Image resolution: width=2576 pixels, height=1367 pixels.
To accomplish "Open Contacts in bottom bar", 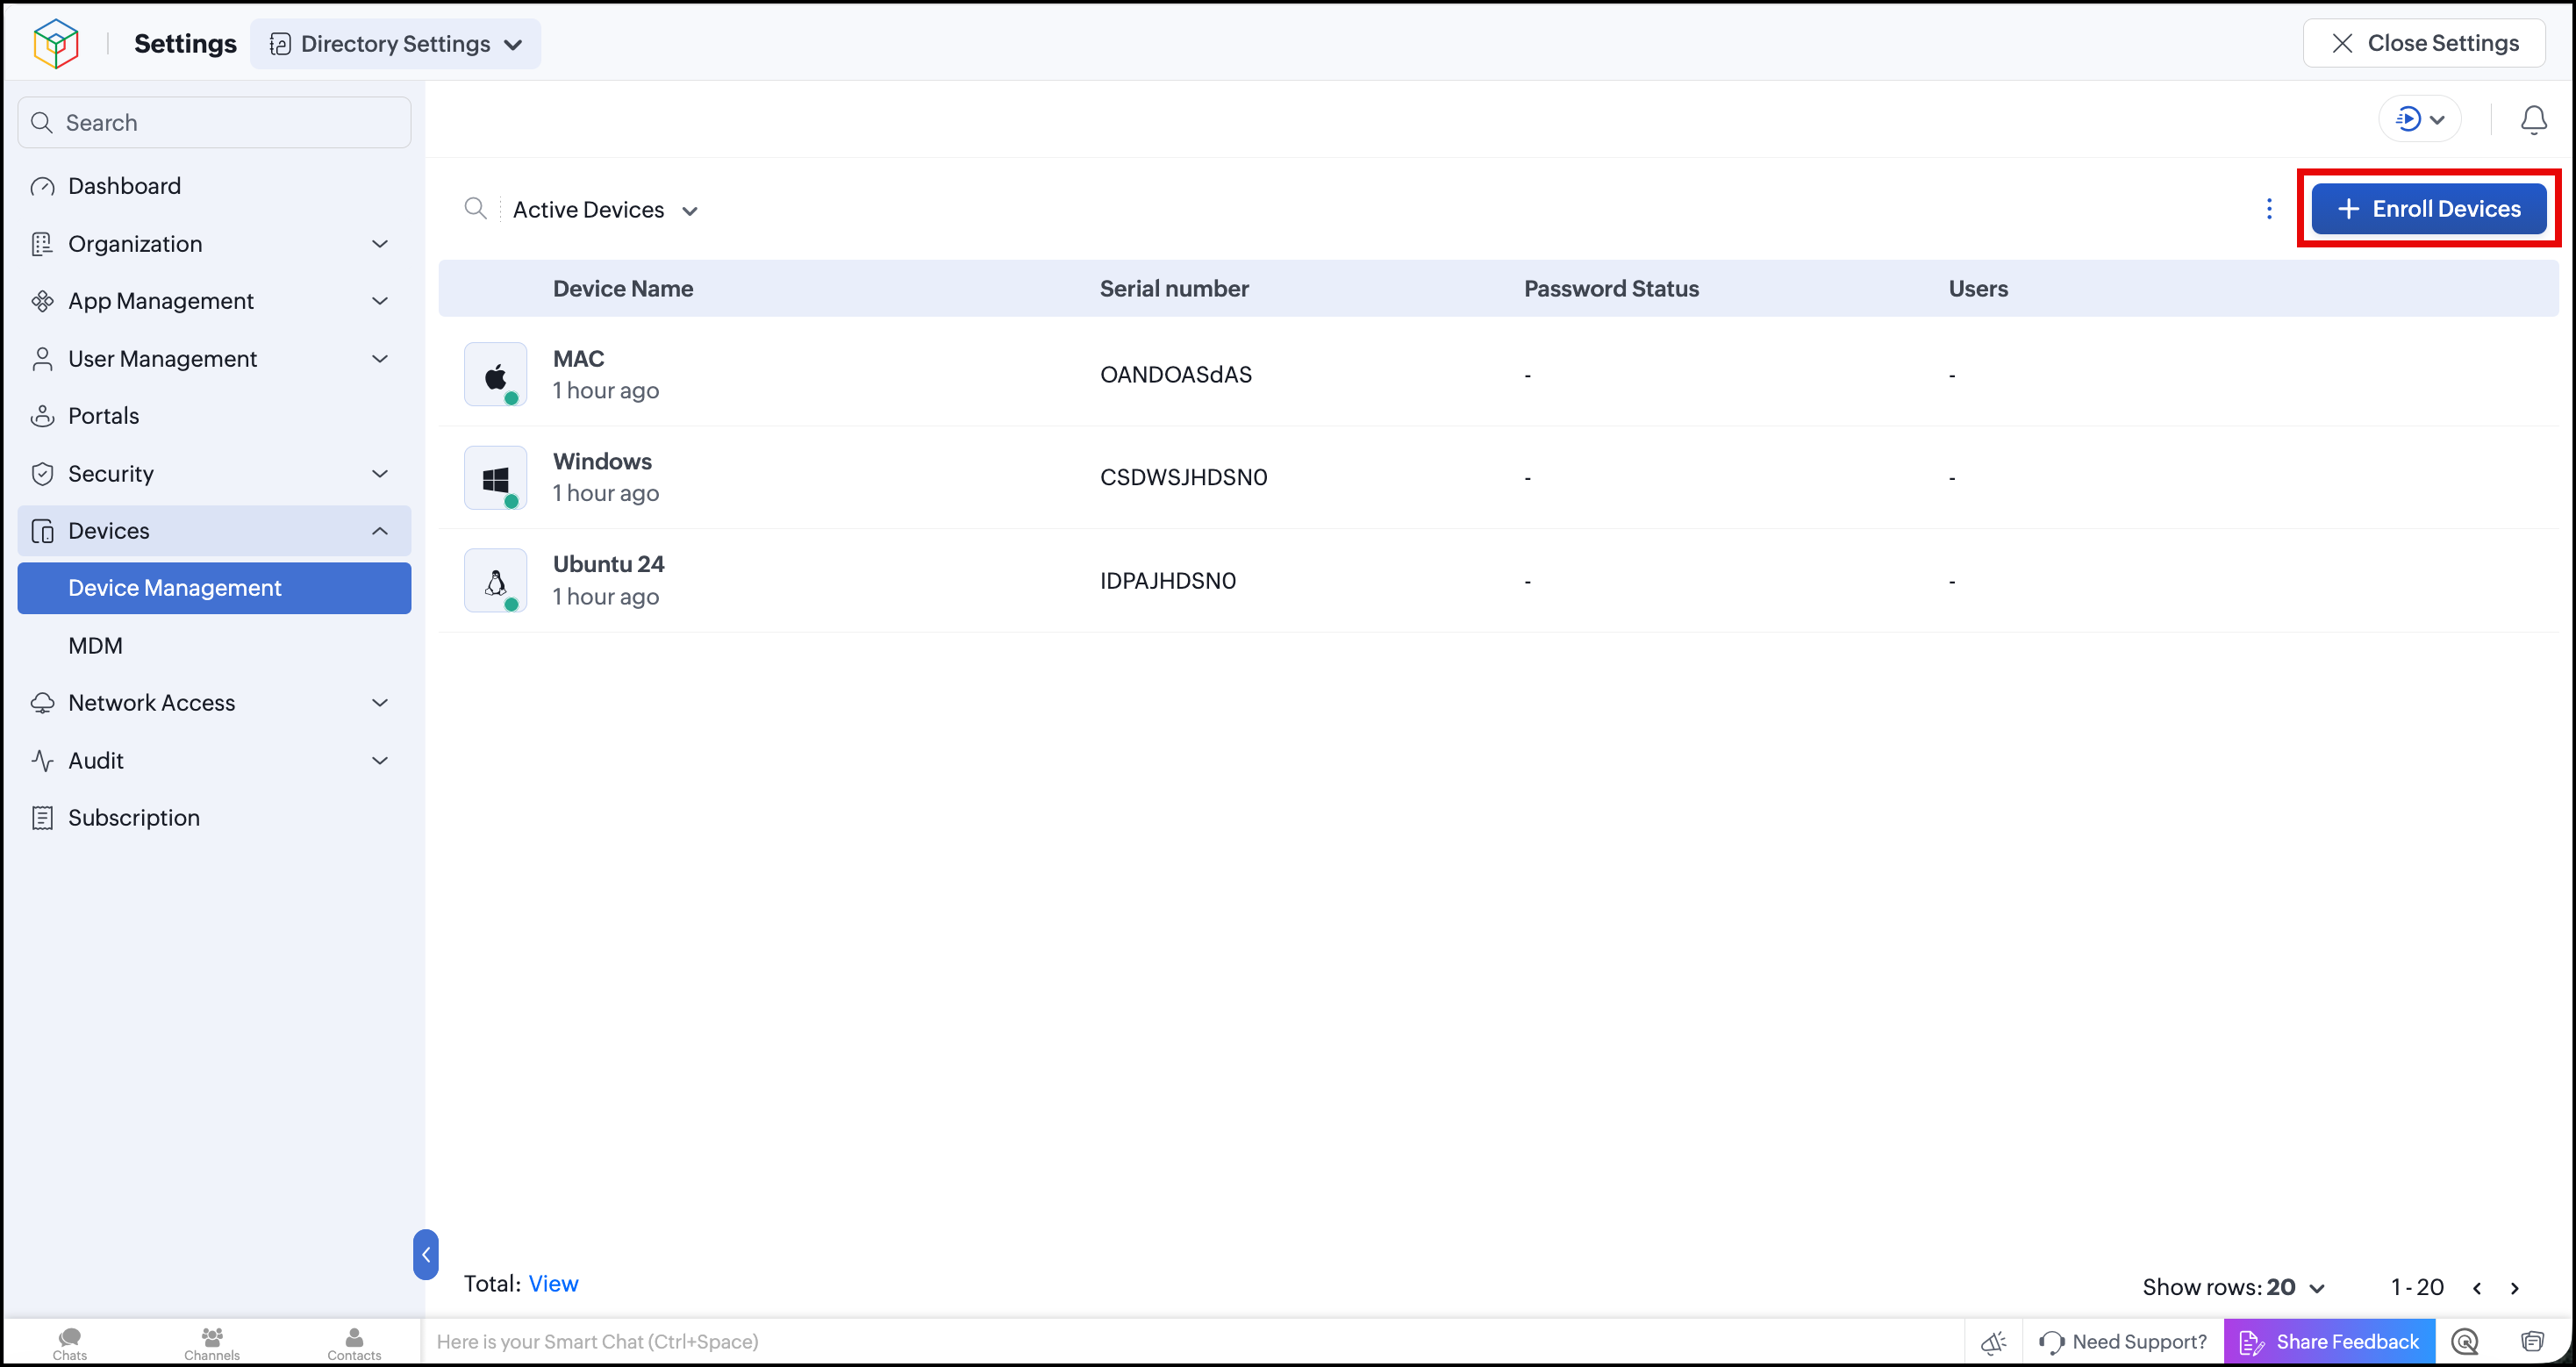I will pos(354,1343).
